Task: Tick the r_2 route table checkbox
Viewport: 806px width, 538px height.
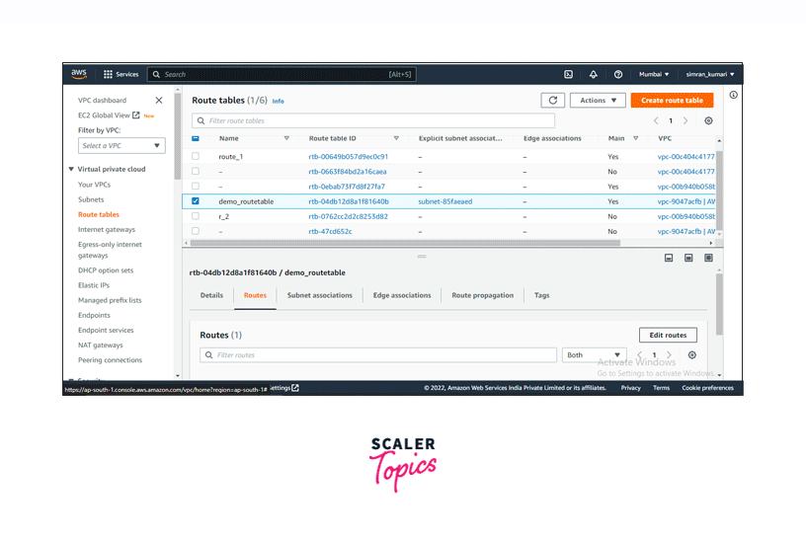Action: (196, 216)
